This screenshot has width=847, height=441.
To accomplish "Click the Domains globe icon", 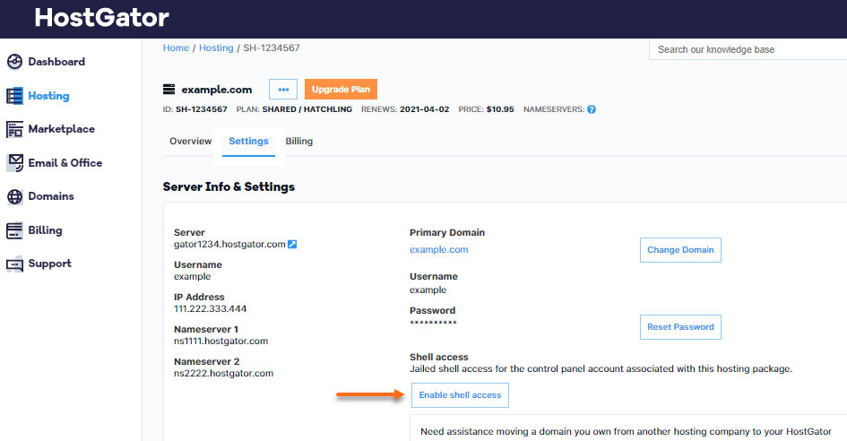I will pos(14,196).
